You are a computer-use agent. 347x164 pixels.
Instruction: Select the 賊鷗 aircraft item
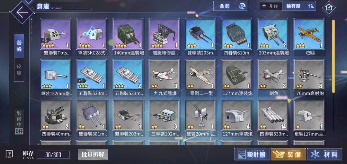pyautogui.click(x=309, y=37)
